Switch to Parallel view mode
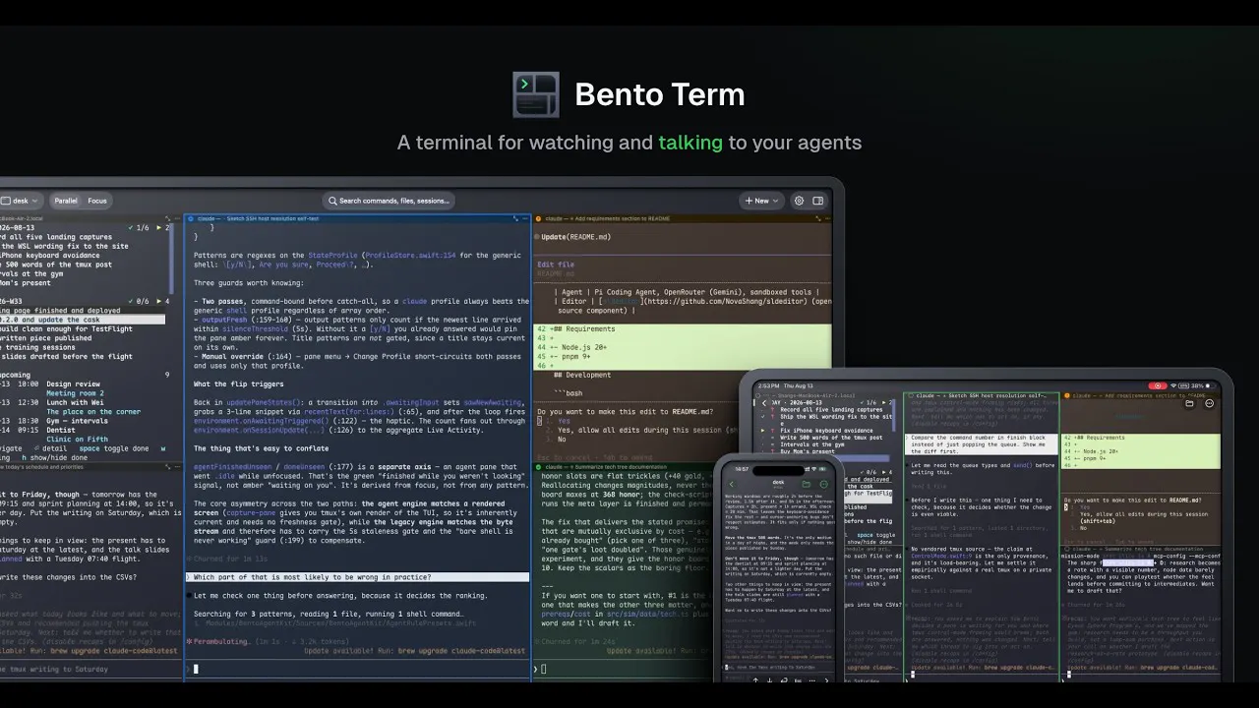Viewport: 1259px width, 708px height. tap(66, 201)
